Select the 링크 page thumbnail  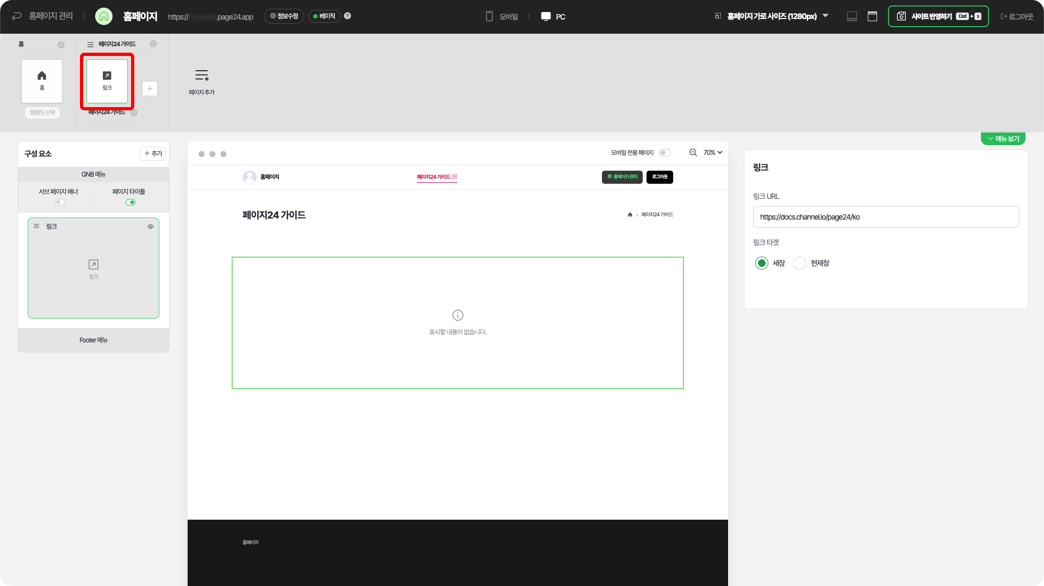pyautogui.click(x=107, y=81)
